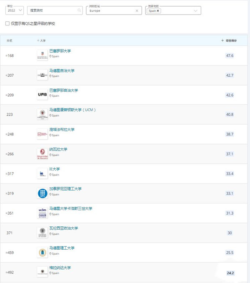Open 马德里康普顿斯大学 (UCM) link
The image size is (250, 283).
click(72, 110)
